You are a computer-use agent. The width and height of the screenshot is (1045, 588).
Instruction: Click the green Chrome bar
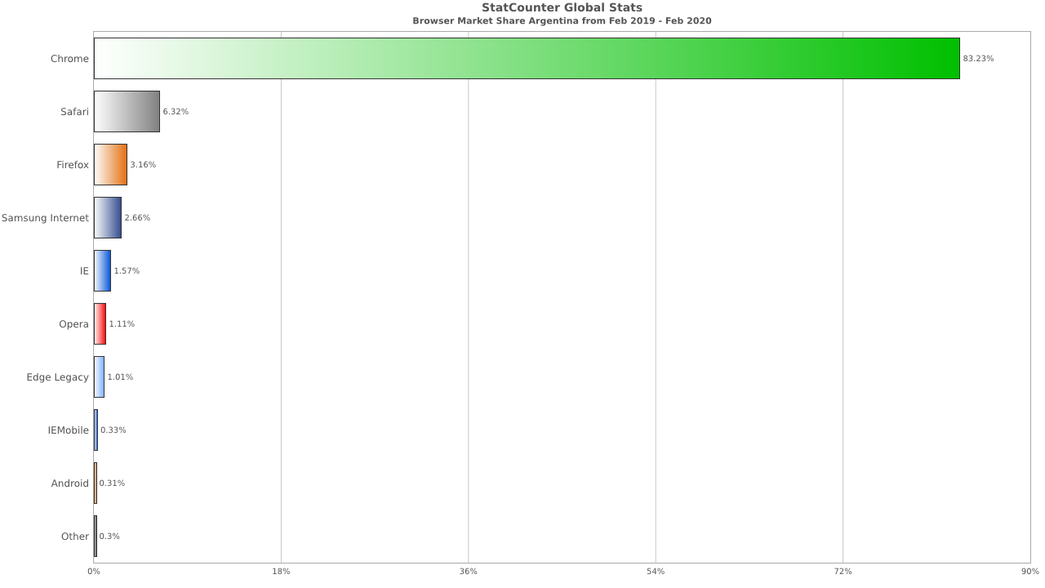(527, 58)
